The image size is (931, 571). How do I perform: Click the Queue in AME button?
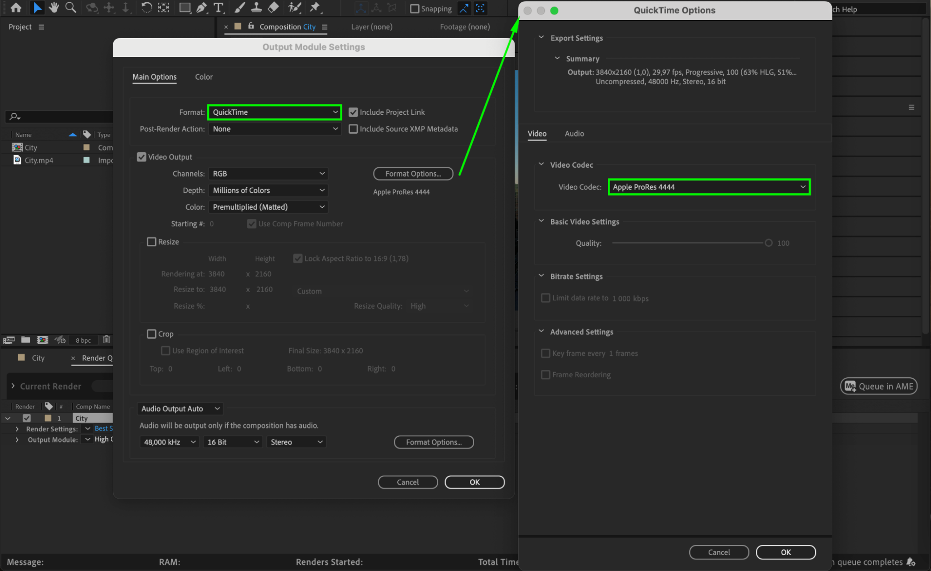pyautogui.click(x=878, y=386)
